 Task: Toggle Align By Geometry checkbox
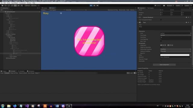point(161,47)
